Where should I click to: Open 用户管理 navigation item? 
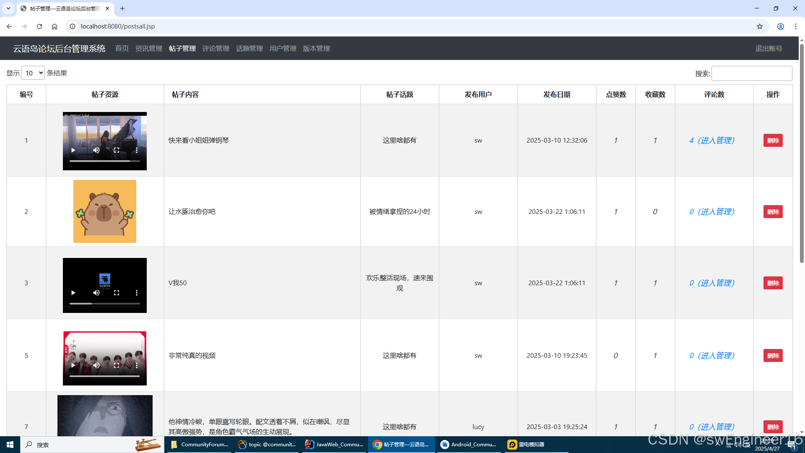tap(283, 49)
